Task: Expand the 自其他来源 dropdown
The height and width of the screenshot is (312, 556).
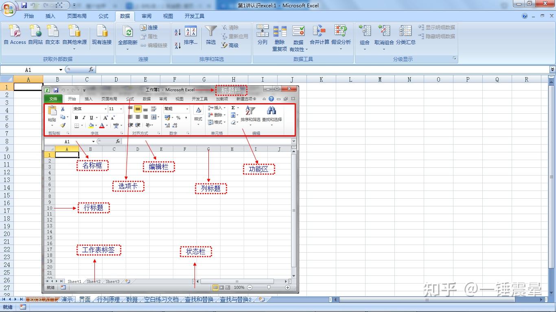Action: [74, 48]
